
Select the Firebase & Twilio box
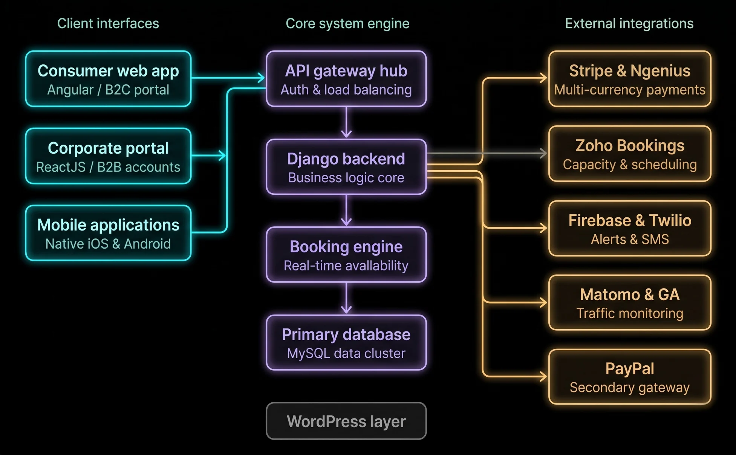(x=630, y=228)
